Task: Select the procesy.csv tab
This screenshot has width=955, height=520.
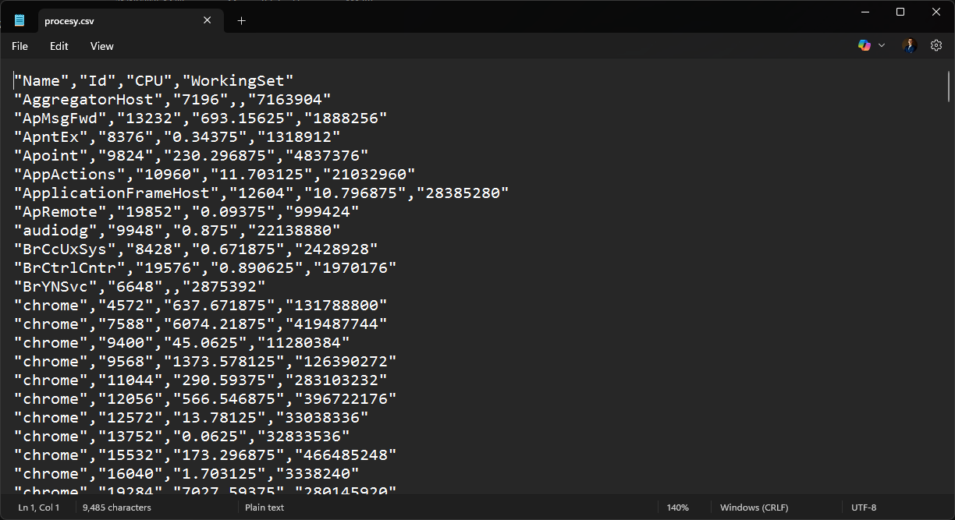Action: coord(117,21)
